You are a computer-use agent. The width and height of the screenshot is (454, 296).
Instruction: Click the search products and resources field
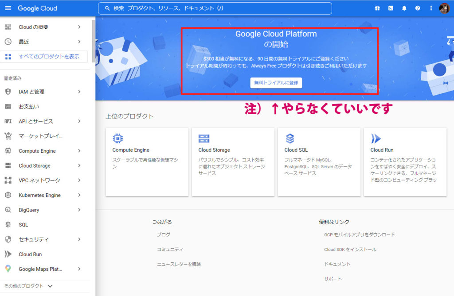click(215, 8)
